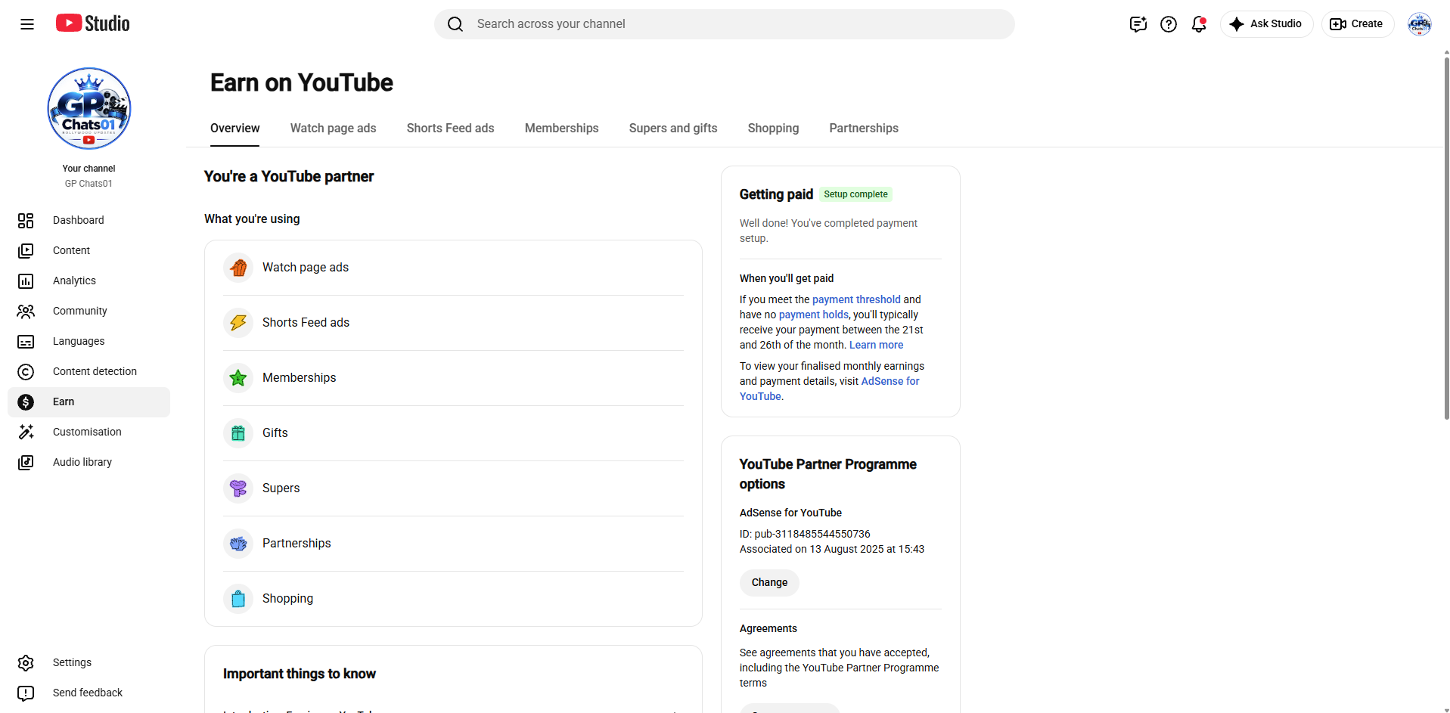
Task: Switch to Supers and gifts tab
Action: tap(673, 129)
